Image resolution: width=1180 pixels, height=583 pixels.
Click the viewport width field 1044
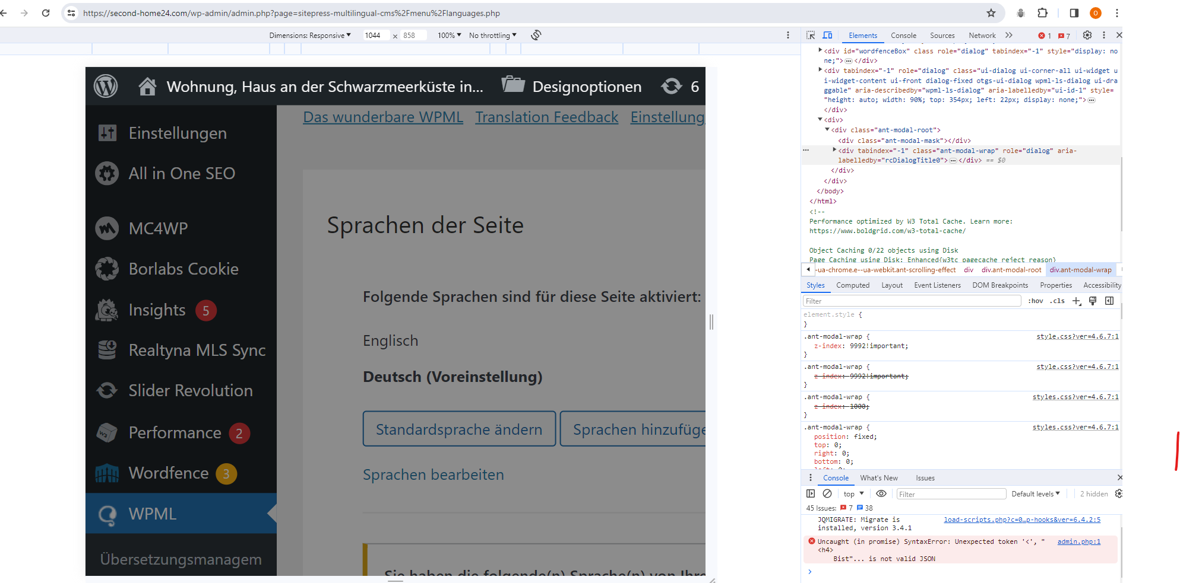[x=376, y=36]
